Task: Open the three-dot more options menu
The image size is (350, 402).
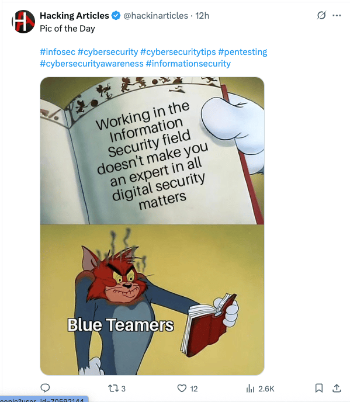Action: click(337, 16)
